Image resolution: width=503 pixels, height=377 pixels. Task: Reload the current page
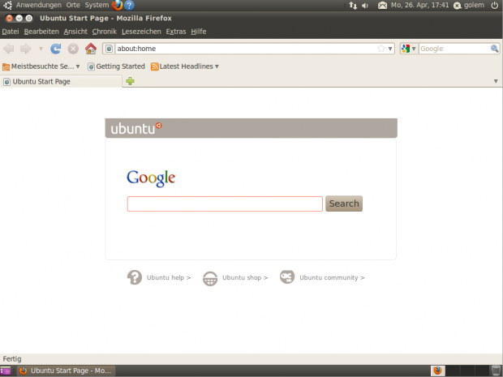56,49
